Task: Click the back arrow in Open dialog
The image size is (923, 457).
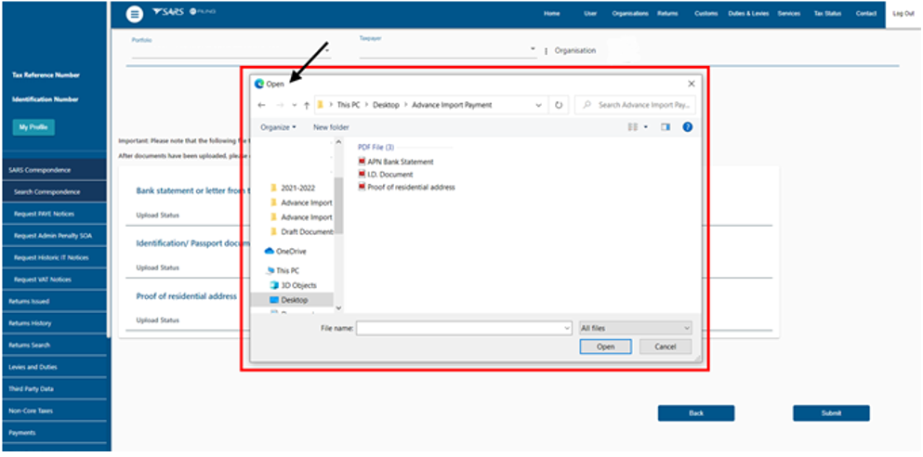Action: point(262,106)
